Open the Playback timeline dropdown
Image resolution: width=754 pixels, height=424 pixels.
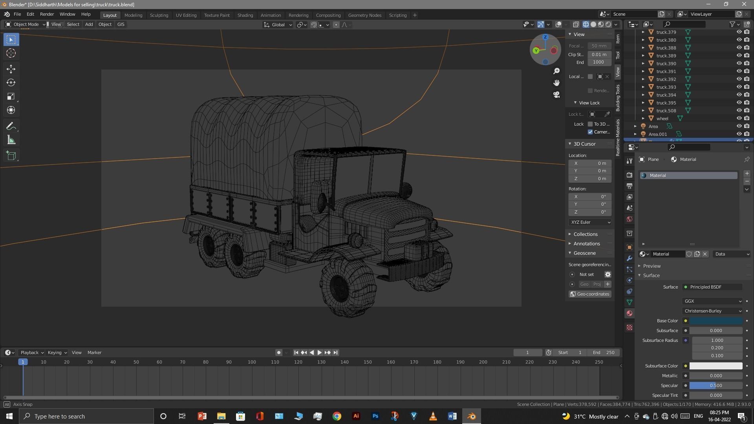click(32, 353)
